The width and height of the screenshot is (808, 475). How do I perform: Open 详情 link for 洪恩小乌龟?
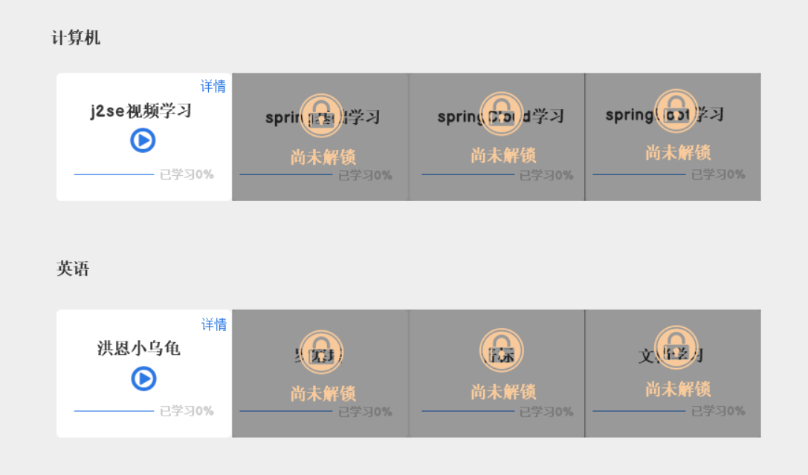(213, 324)
